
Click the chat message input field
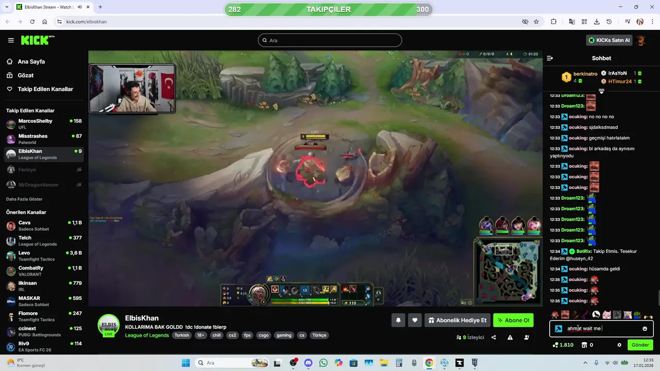601,329
